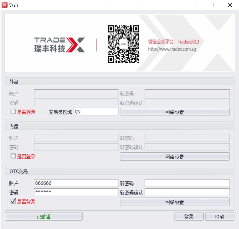Click the 已激活 button
This screenshot has height=229, width=239.
pyautogui.click(x=44, y=216)
